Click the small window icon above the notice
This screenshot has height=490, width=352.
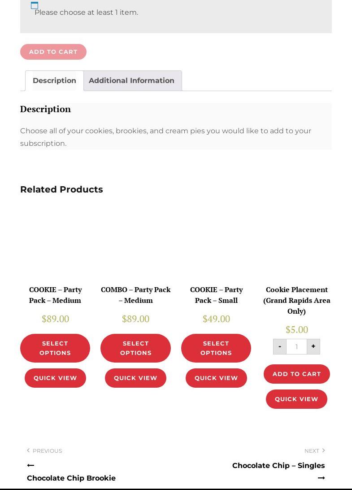[35, 5]
